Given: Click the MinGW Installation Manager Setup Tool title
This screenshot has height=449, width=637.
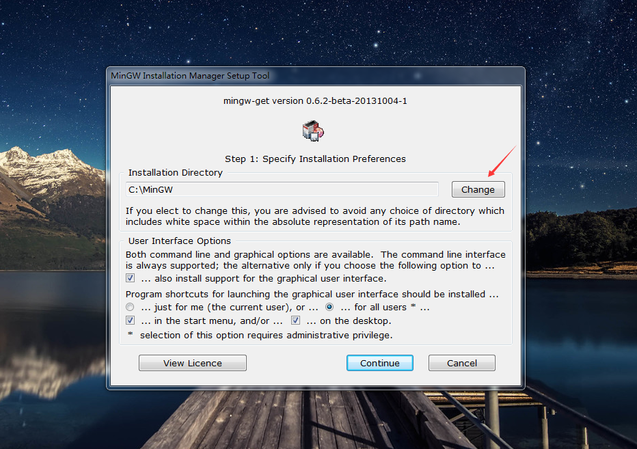Looking at the screenshot, I should pos(190,76).
